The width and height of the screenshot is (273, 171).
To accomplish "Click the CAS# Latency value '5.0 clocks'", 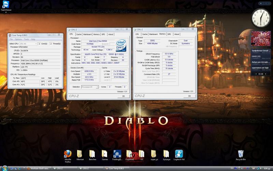I will coord(169,60).
